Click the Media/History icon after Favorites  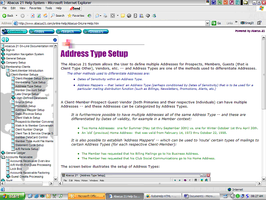tap(89, 16)
